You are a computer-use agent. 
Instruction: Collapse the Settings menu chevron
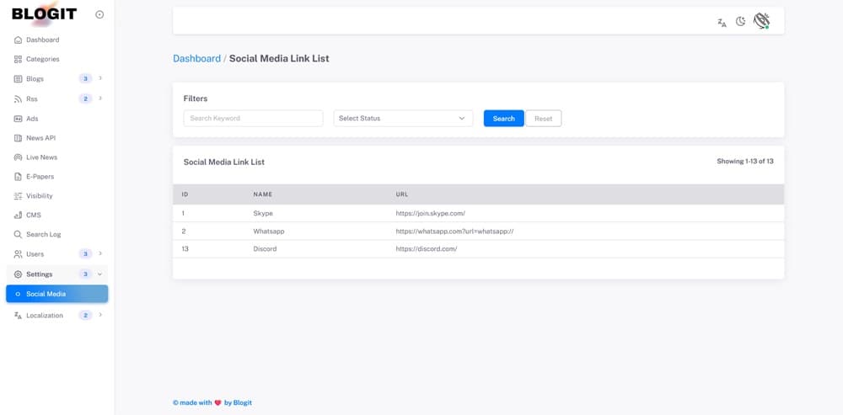pos(100,274)
